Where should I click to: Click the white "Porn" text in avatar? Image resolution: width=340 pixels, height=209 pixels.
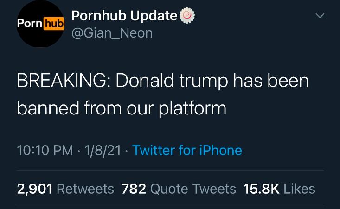point(30,23)
